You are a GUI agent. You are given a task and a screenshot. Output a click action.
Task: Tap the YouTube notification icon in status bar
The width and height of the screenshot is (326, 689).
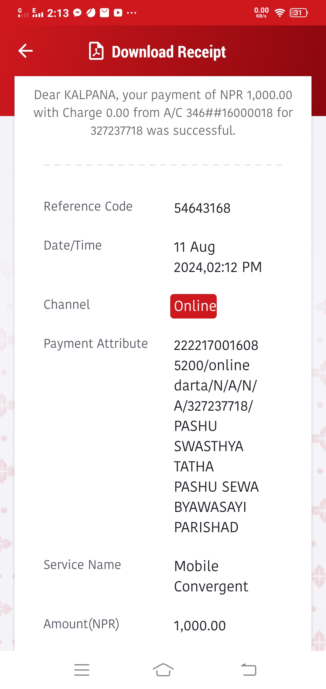(118, 13)
